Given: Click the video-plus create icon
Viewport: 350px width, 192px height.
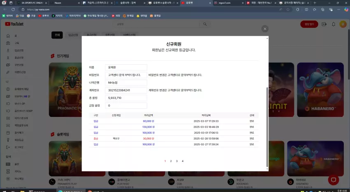Looking at the screenshot, I should coord(324,24).
